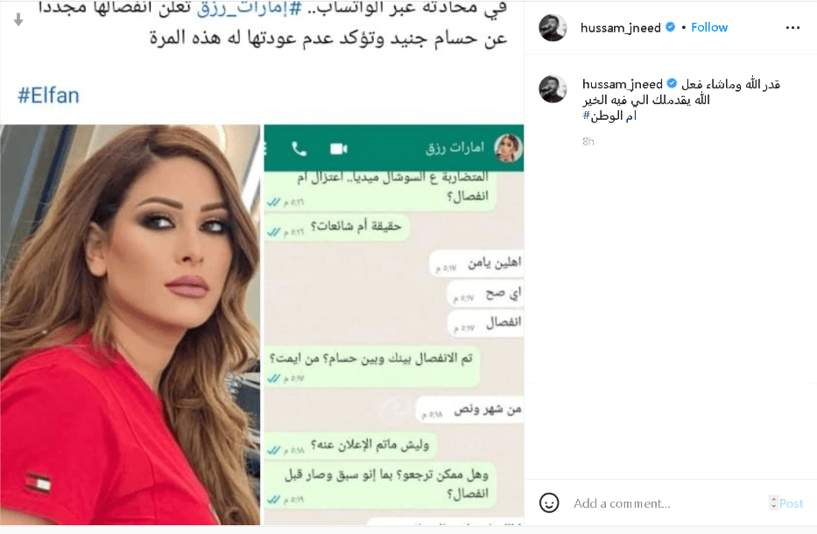Click the WhatsApp contact profile picture

tap(508, 148)
